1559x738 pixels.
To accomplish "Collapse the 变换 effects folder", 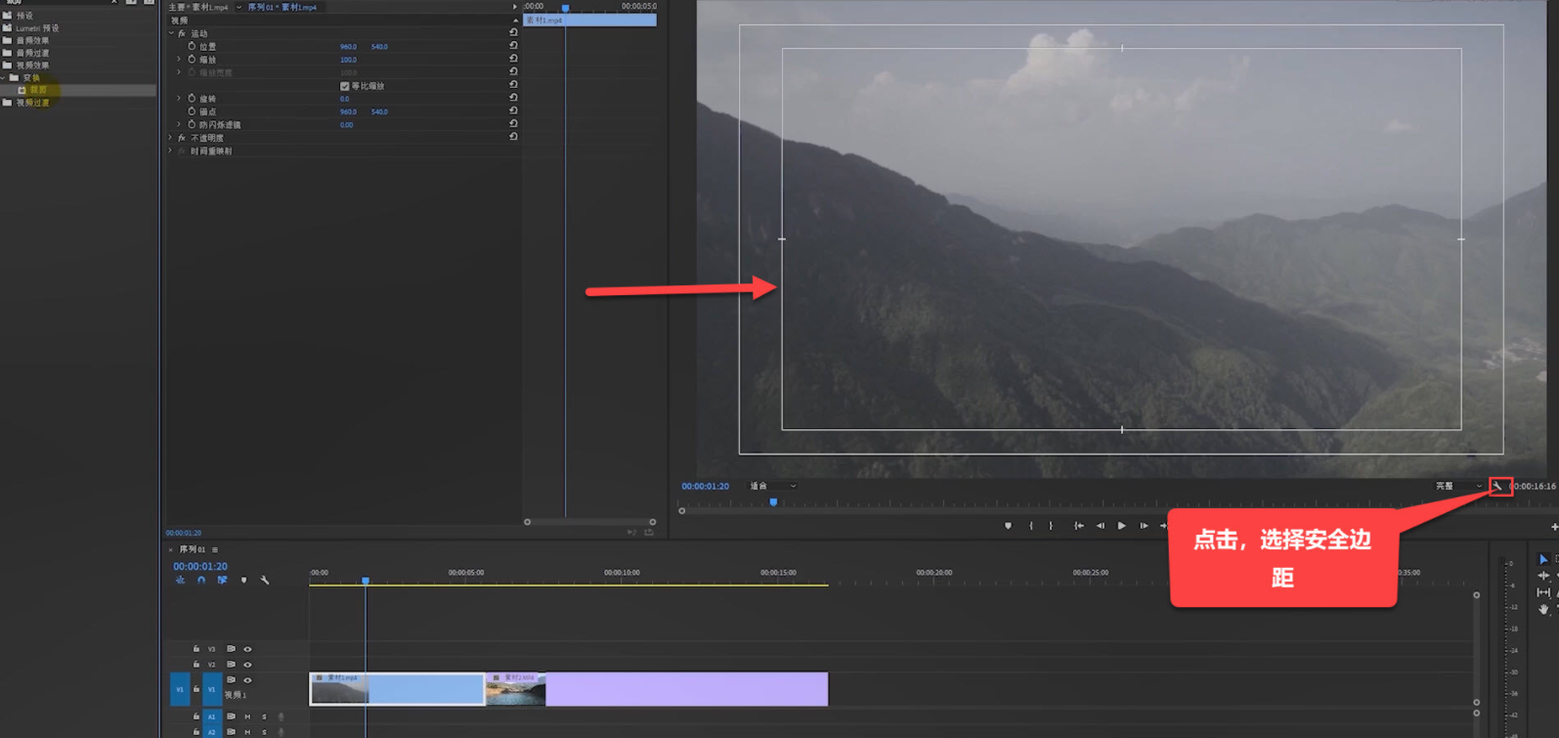I will [3, 77].
